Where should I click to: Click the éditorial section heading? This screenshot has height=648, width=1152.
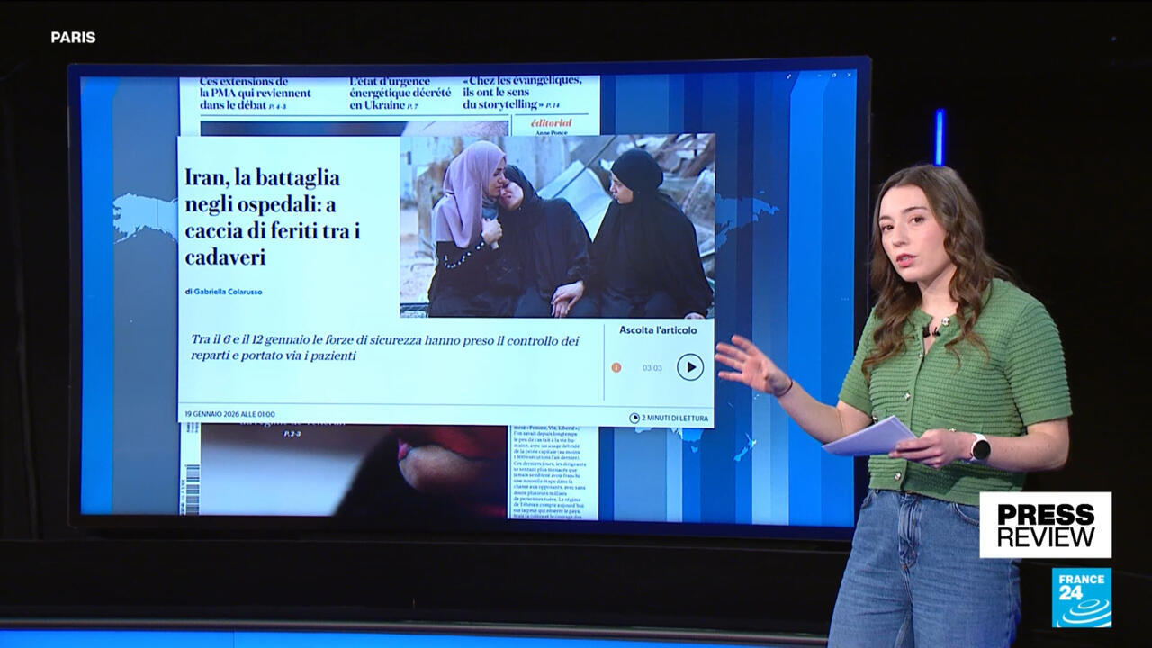550,122
